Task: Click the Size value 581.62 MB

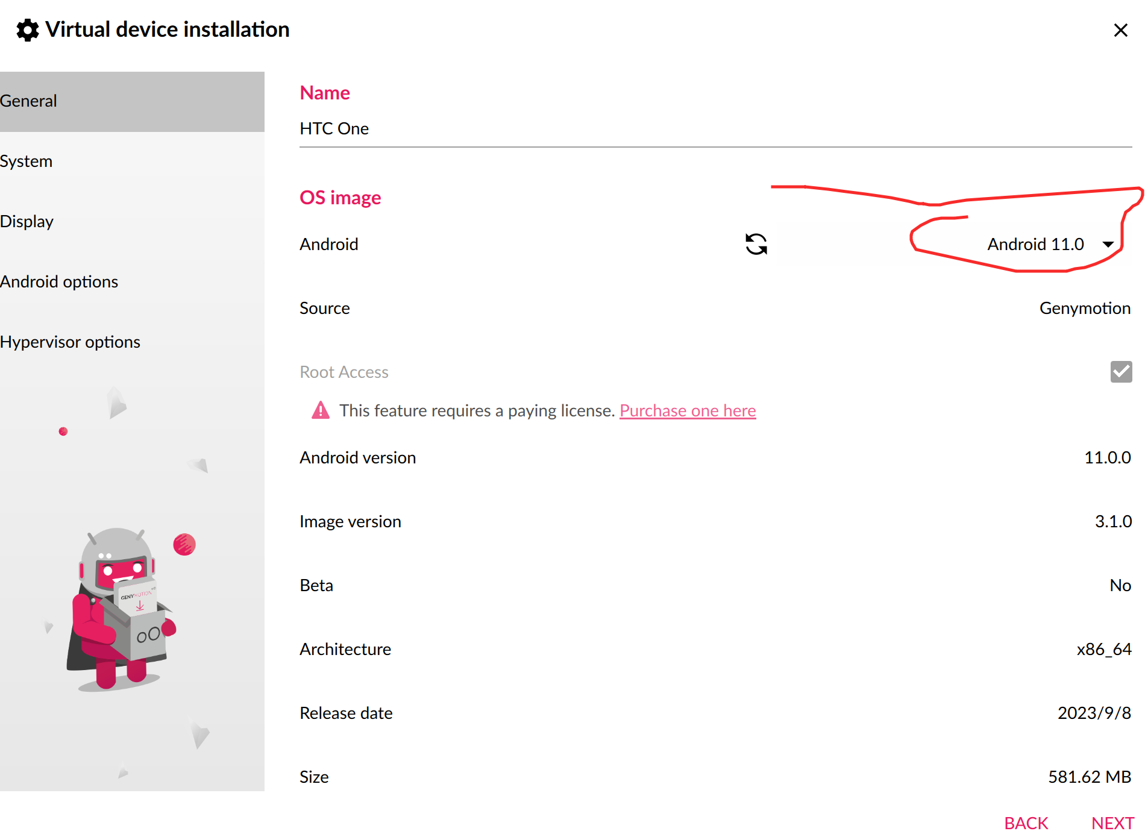Action: tap(1090, 777)
